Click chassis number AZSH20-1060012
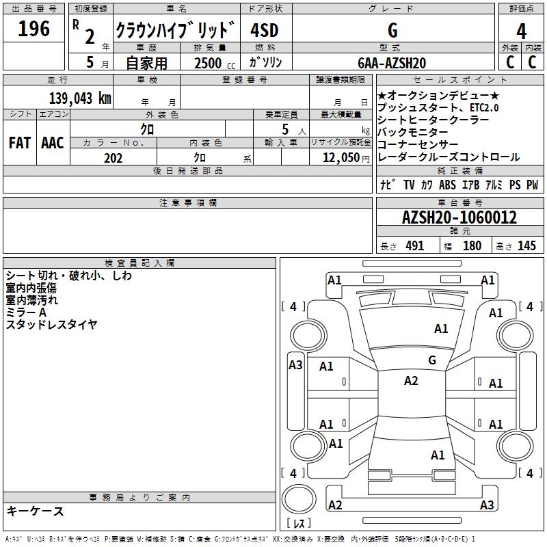 click(x=459, y=217)
